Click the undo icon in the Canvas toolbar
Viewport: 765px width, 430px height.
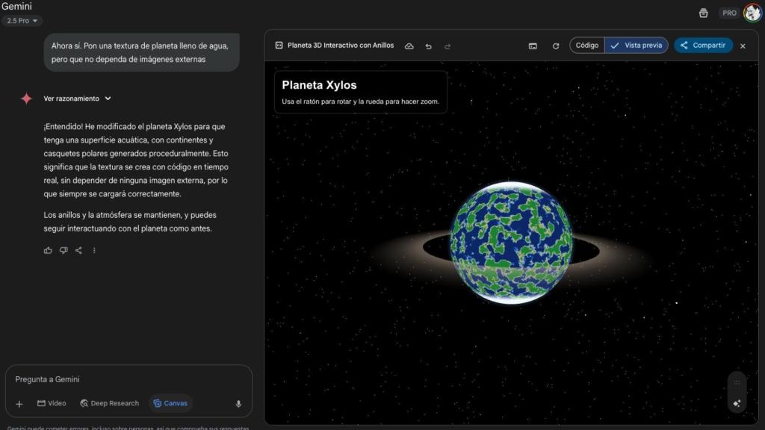coord(428,46)
